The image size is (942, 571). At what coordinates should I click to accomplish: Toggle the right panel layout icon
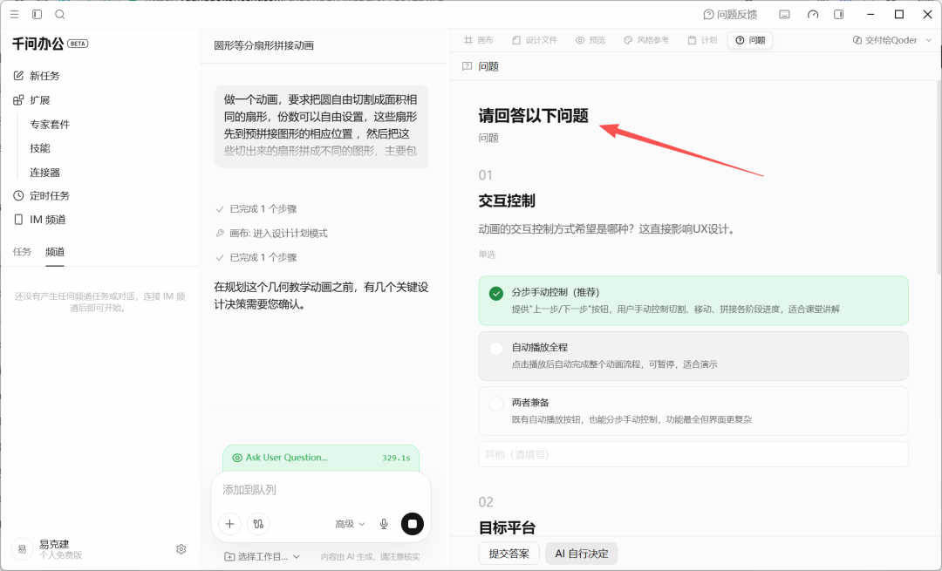click(x=839, y=15)
